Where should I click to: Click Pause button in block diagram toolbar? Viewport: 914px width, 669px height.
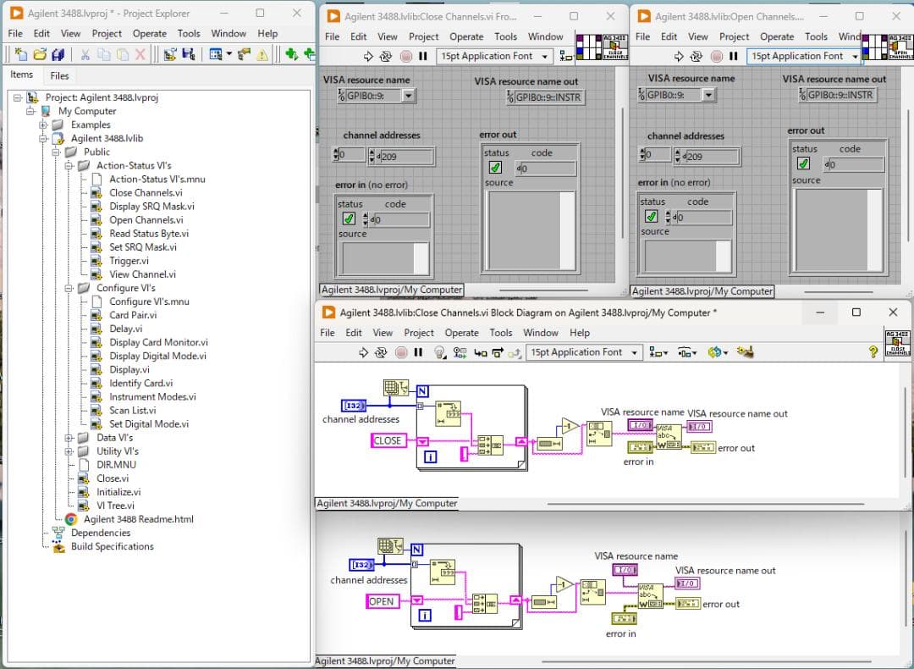click(418, 352)
